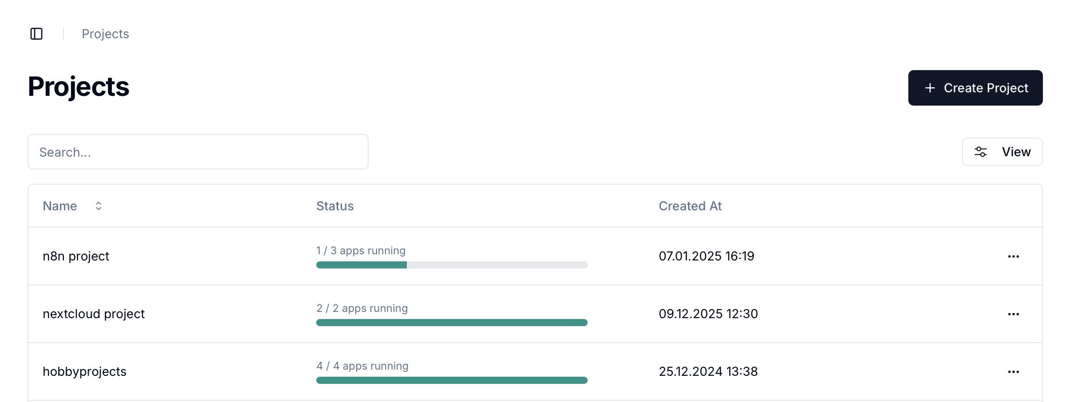Click the Create Project button
The width and height of the screenshot is (1074, 402).
tap(975, 88)
